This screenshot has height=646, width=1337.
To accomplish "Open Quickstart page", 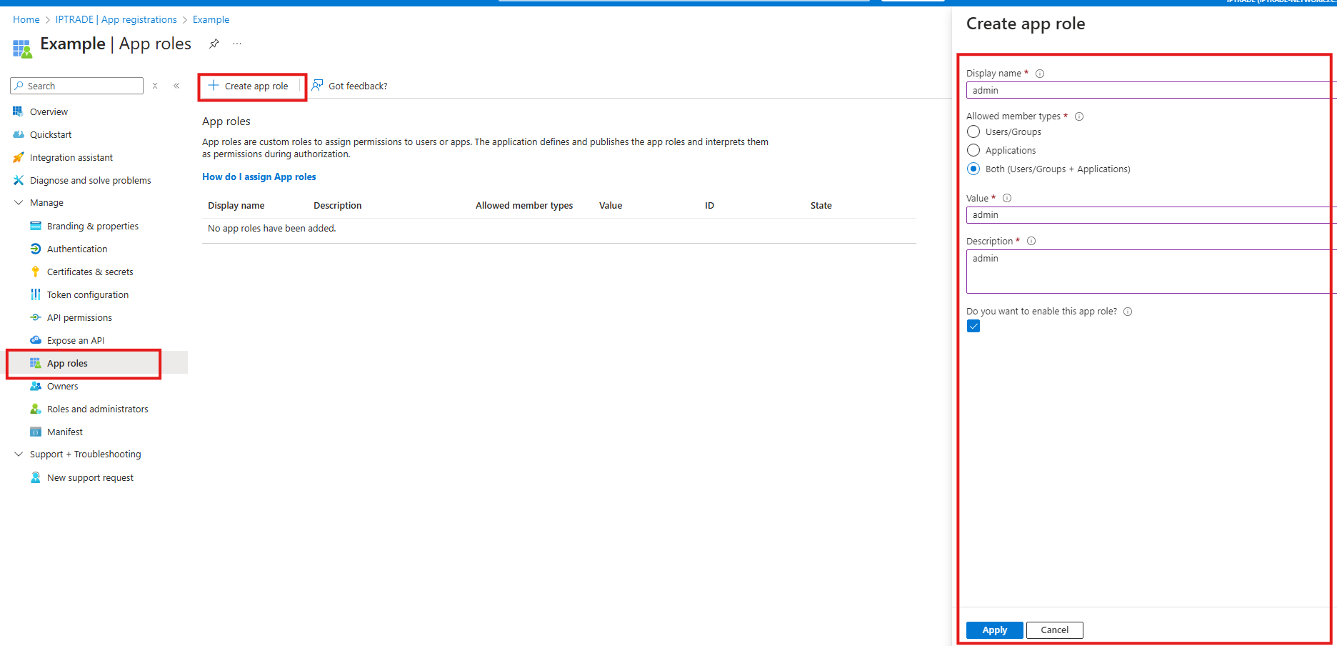I will tap(51, 134).
